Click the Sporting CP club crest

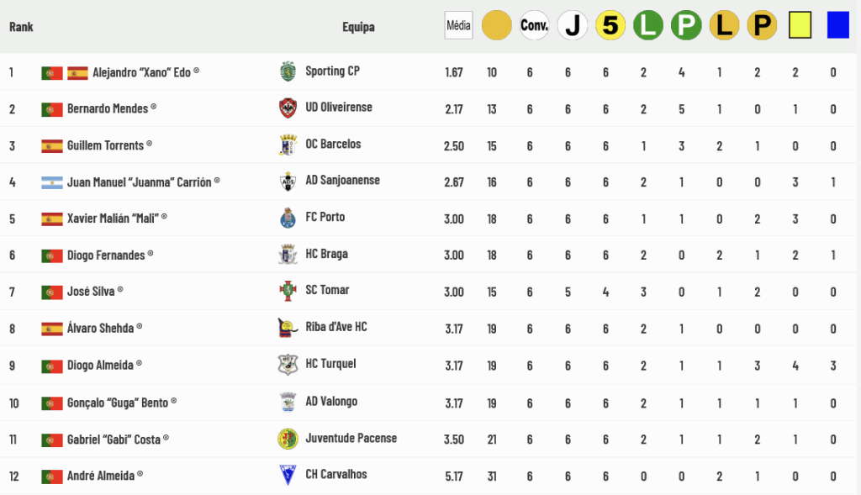tap(288, 71)
